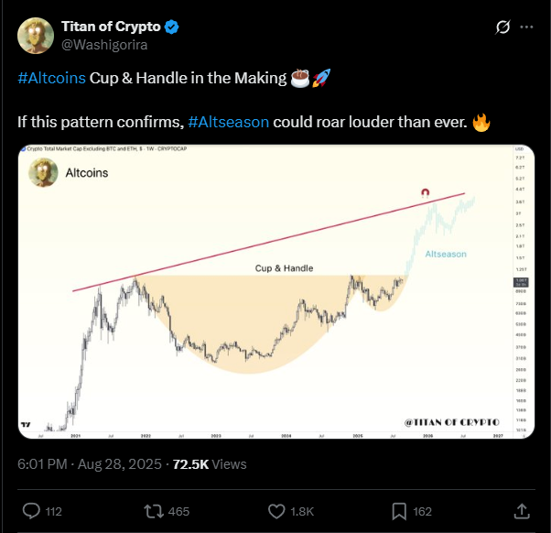The image size is (551, 533).
Task: Click the 1.8K likes count
Action: 302,511
